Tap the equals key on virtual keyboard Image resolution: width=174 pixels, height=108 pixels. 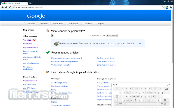tap(161, 89)
